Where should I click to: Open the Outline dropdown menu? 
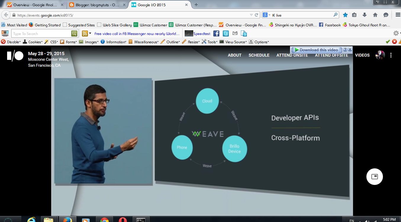[170, 42]
